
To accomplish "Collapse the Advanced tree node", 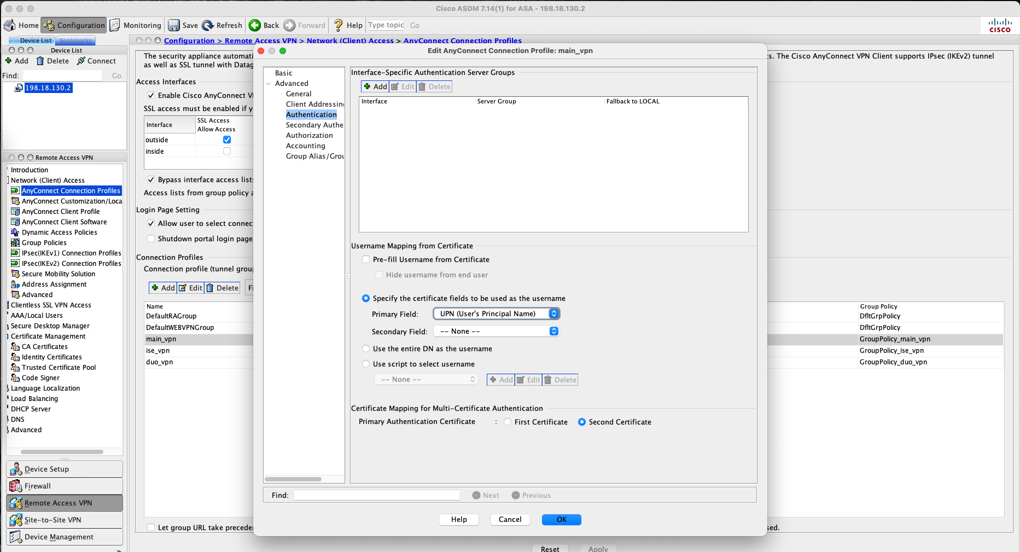I will tap(269, 84).
